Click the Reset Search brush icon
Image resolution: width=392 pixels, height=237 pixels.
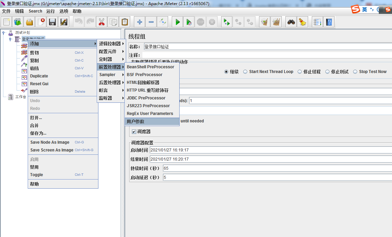pos(302,22)
